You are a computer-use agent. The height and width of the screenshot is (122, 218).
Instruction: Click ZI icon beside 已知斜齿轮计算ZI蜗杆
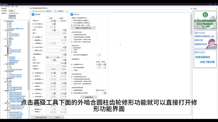8,75
